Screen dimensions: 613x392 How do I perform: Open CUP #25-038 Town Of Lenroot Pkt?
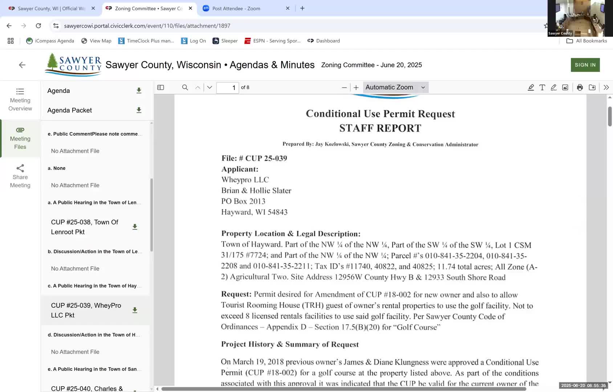[85, 227]
